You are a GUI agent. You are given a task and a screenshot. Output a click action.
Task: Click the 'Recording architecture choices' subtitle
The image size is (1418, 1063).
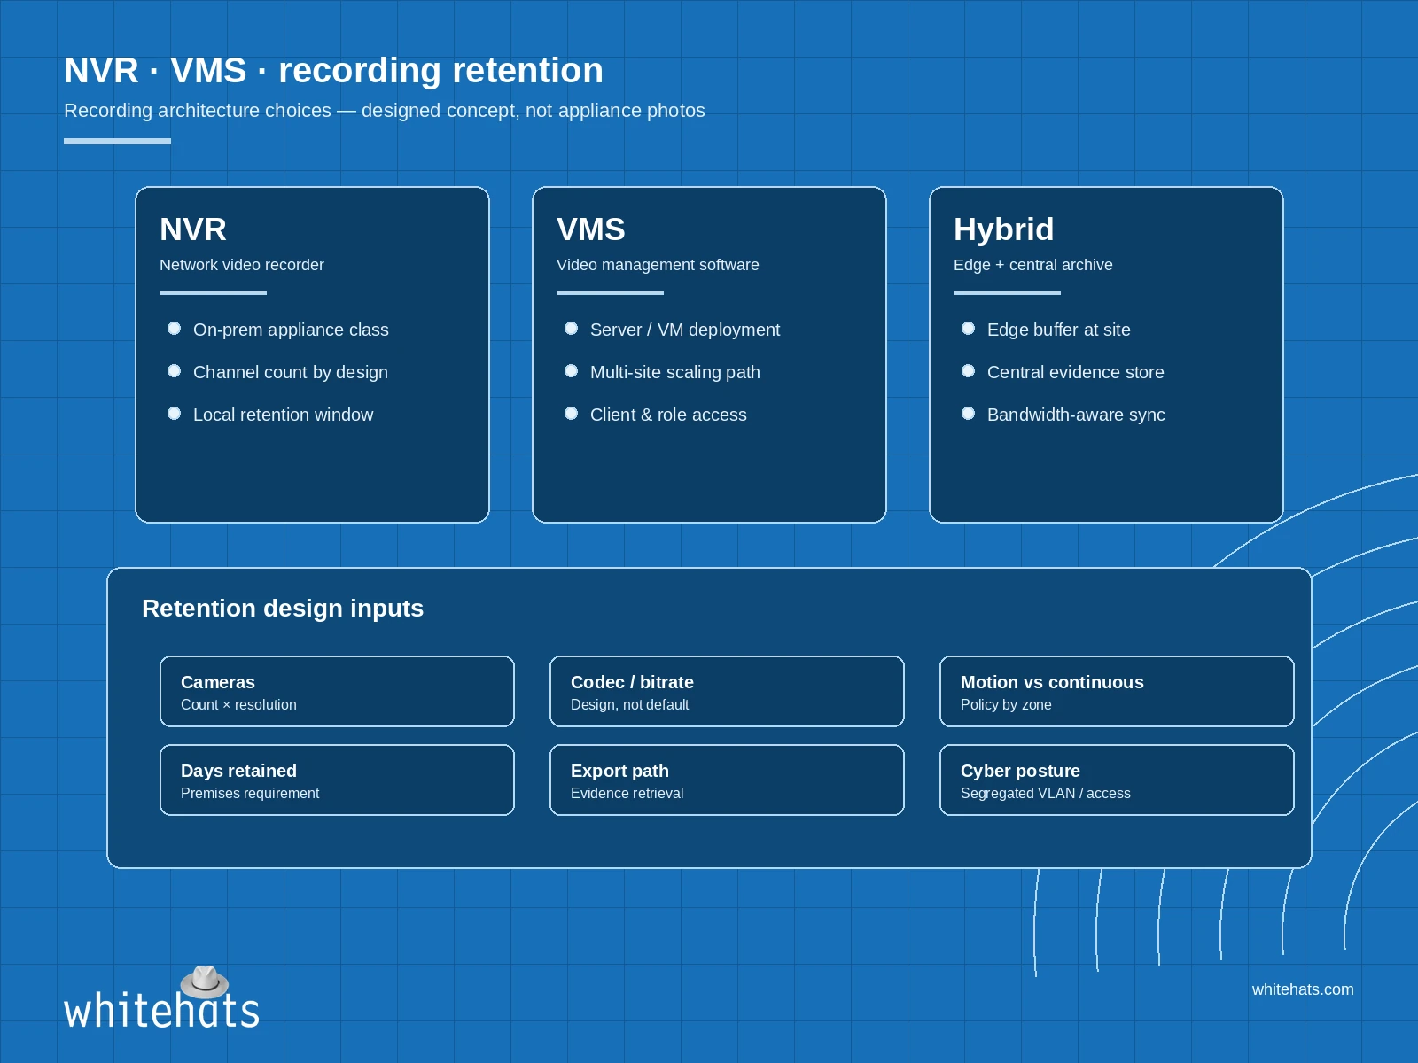click(385, 111)
